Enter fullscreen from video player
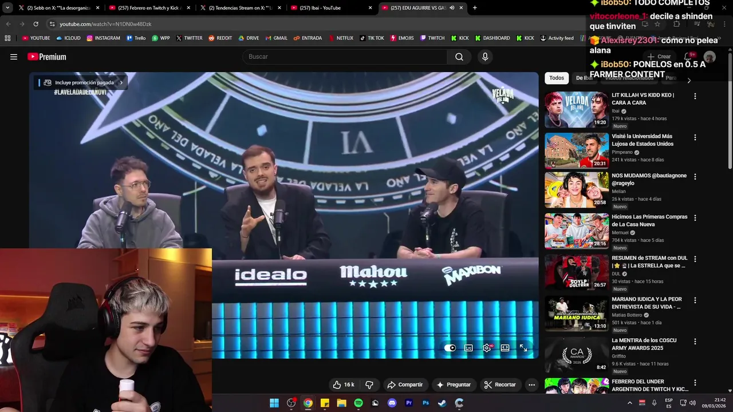 pyautogui.click(x=523, y=348)
